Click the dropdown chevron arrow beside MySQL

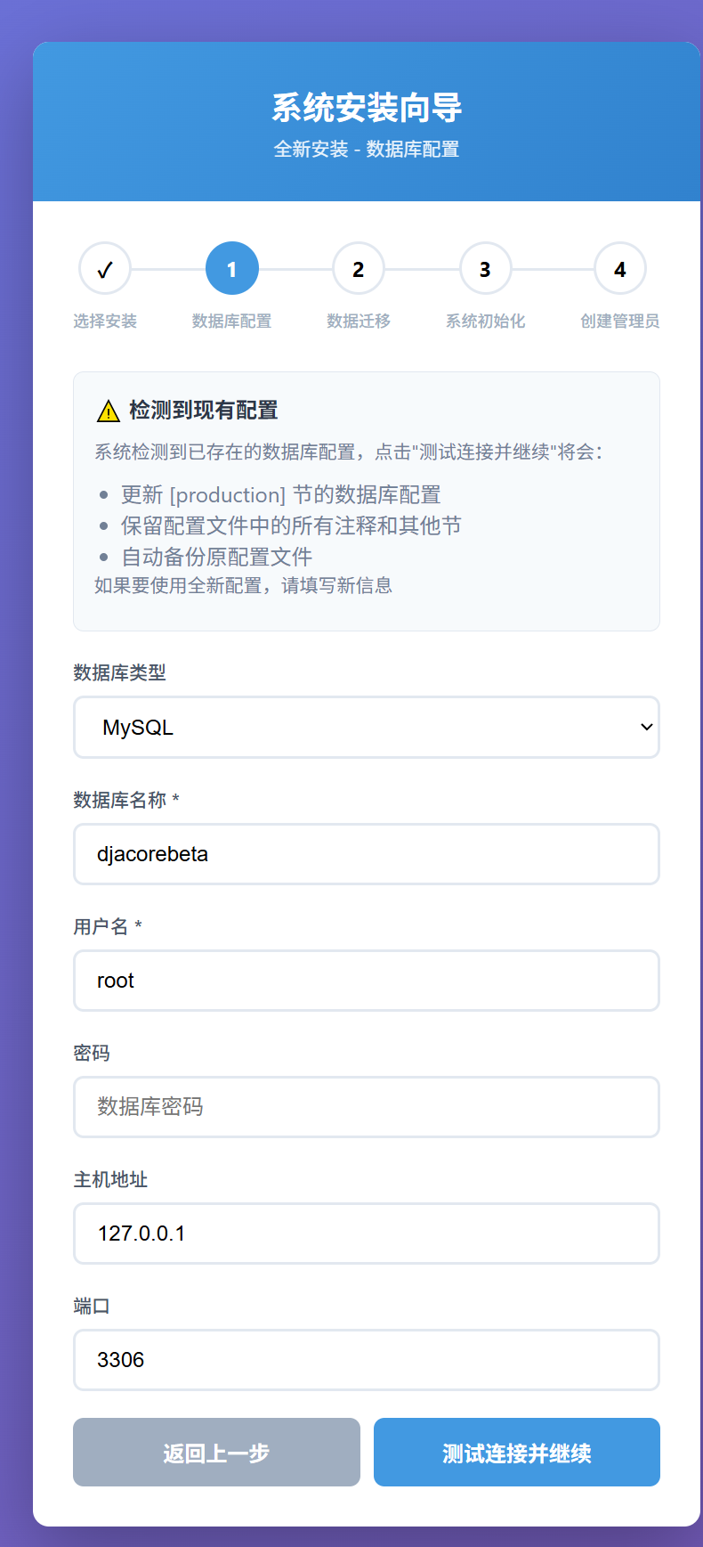pos(647,728)
